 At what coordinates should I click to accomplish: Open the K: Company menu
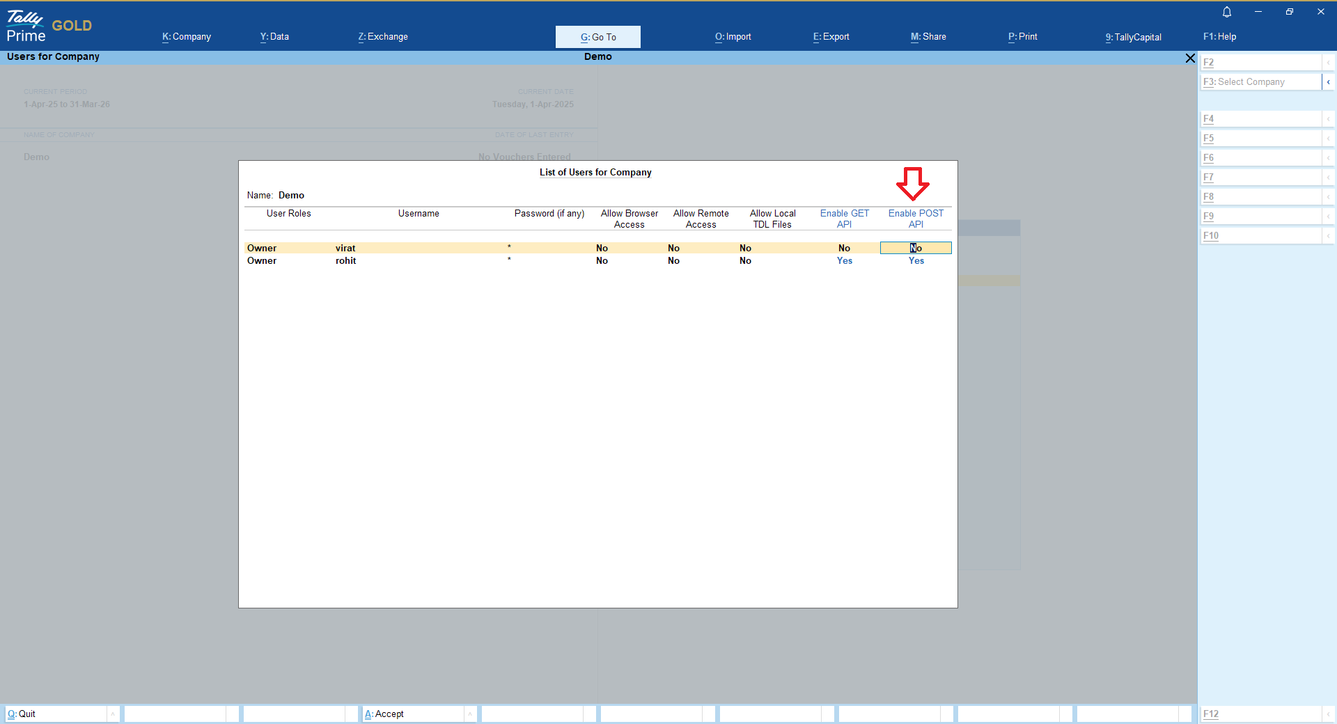click(187, 37)
